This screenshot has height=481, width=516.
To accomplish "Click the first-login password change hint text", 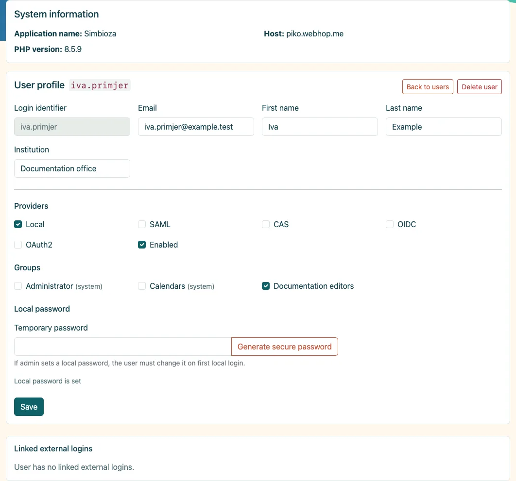I will tap(129, 363).
